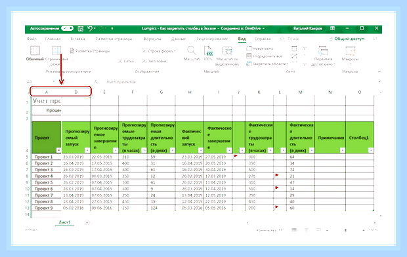Save the workbook with the save icon
Image resolution: width=407 pixels, height=257 pixels.
81,29
